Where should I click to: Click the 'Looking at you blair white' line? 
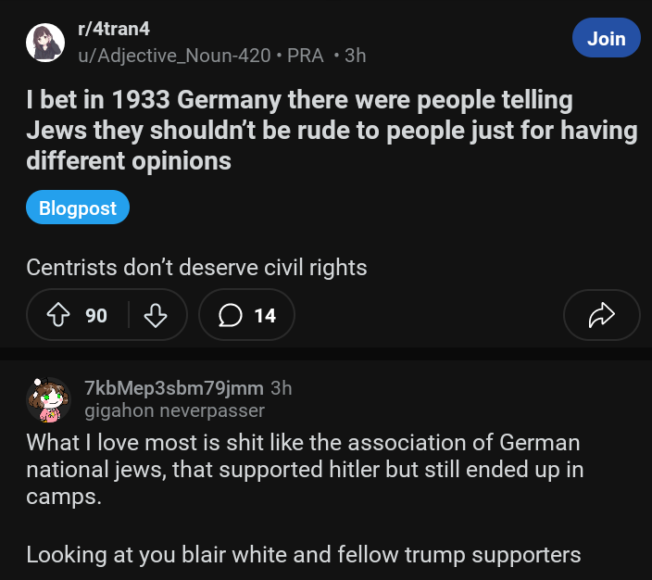coord(303,555)
